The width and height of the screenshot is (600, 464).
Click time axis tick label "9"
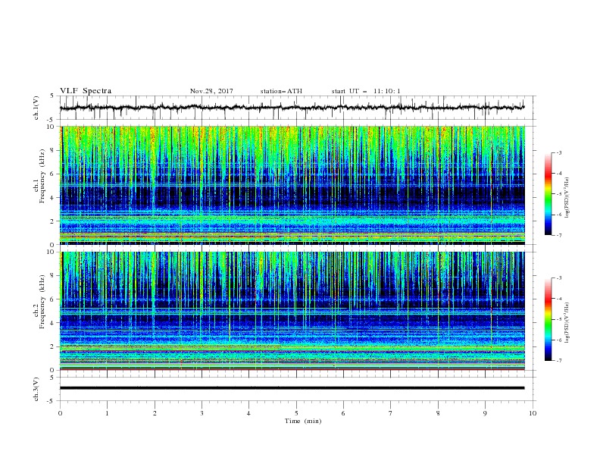coord(485,413)
